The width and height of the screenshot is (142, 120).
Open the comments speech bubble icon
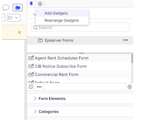pos(6,8)
